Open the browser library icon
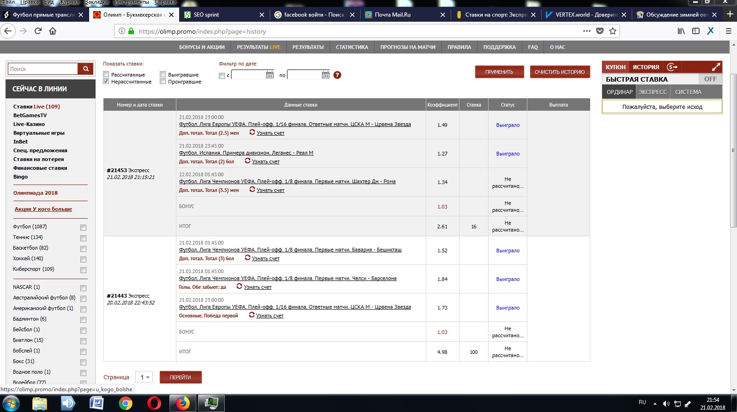 pos(681,31)
